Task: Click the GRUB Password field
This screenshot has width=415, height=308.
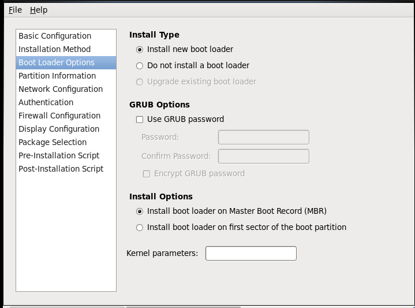Action: click(x=264, y=138)
